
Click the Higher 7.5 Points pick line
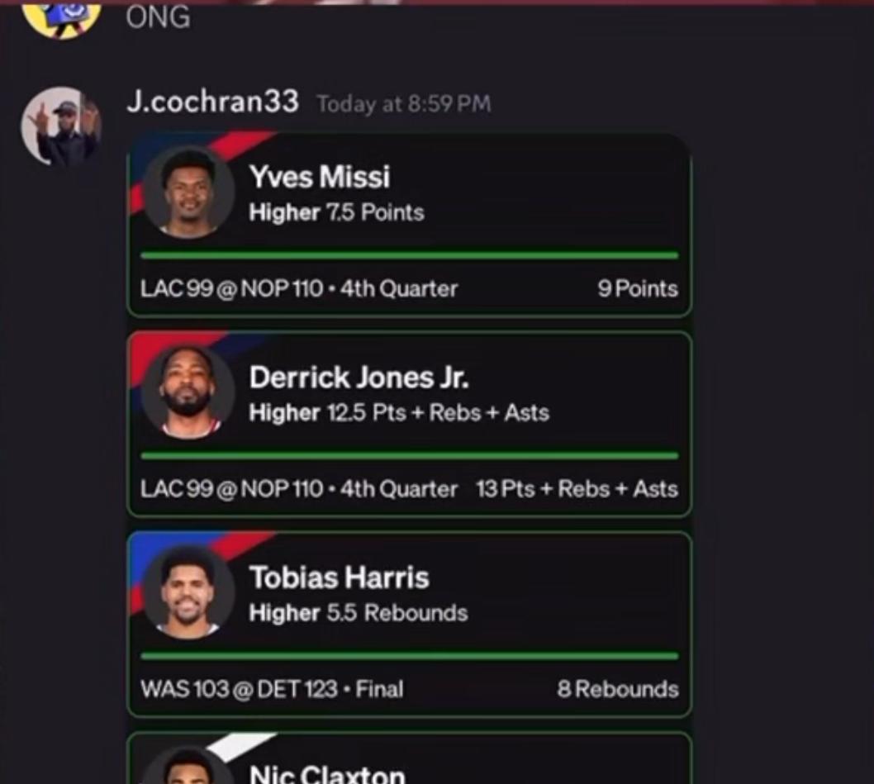click(x=337, y=212)
